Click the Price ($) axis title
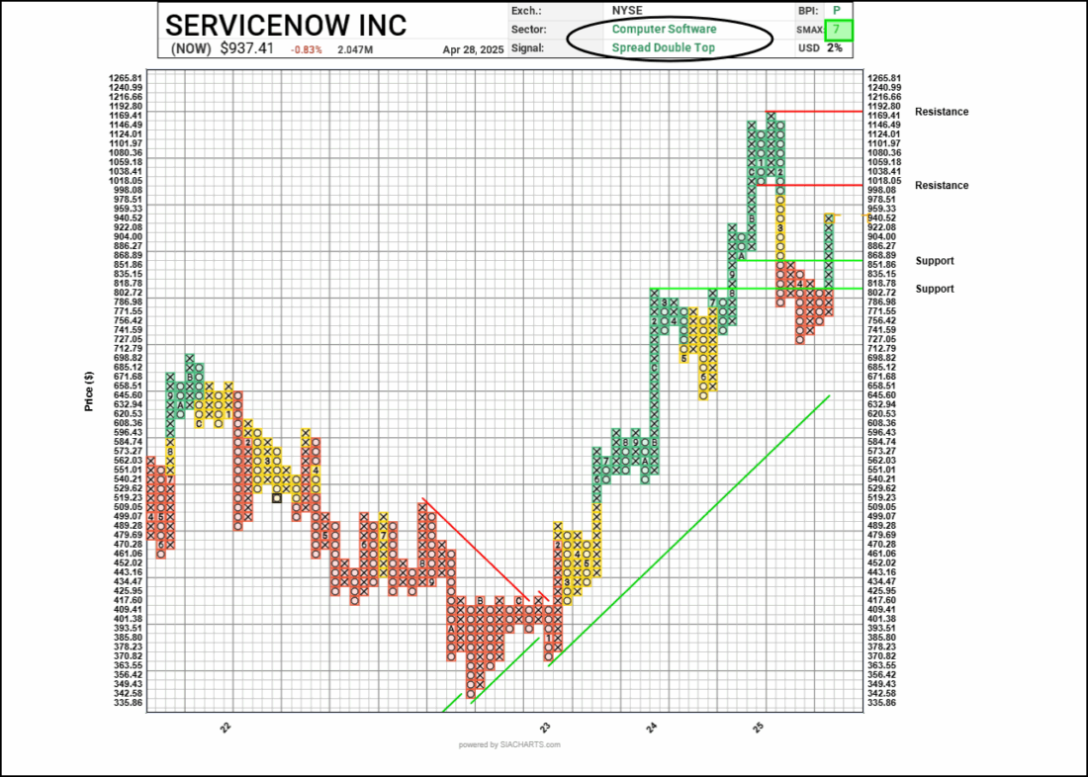This screenshot has height=777, width=1088. coord(89,390)
